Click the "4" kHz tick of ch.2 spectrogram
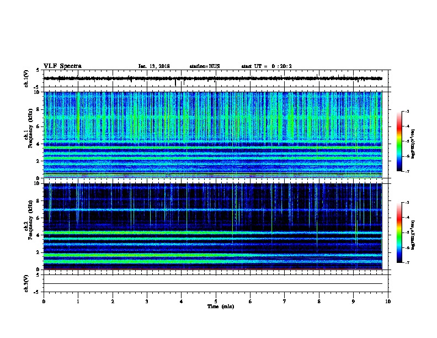The height and width of the screenshot is (338, 437). click(x=39, y=235)
